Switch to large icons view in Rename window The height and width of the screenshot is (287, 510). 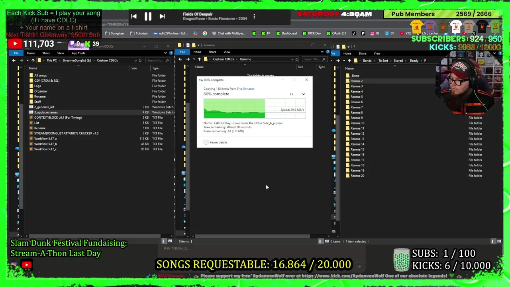[327, 241]
